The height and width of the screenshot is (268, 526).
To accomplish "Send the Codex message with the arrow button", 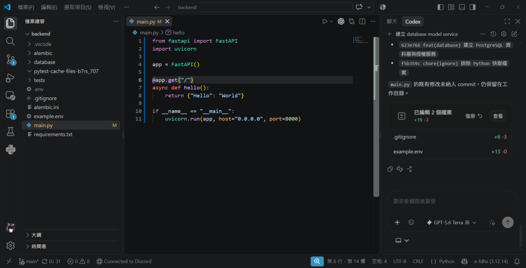I will (508, 222).
